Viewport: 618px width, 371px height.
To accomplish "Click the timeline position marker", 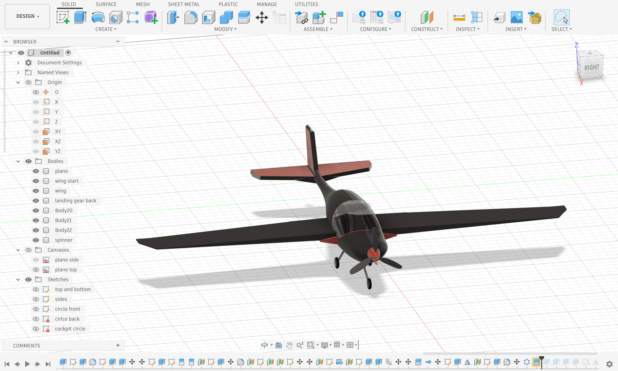I will tap(542, 358).
